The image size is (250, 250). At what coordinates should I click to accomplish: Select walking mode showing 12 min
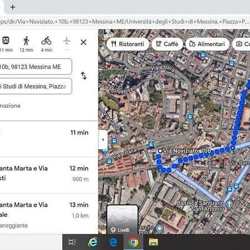click(x=26, y=44)
